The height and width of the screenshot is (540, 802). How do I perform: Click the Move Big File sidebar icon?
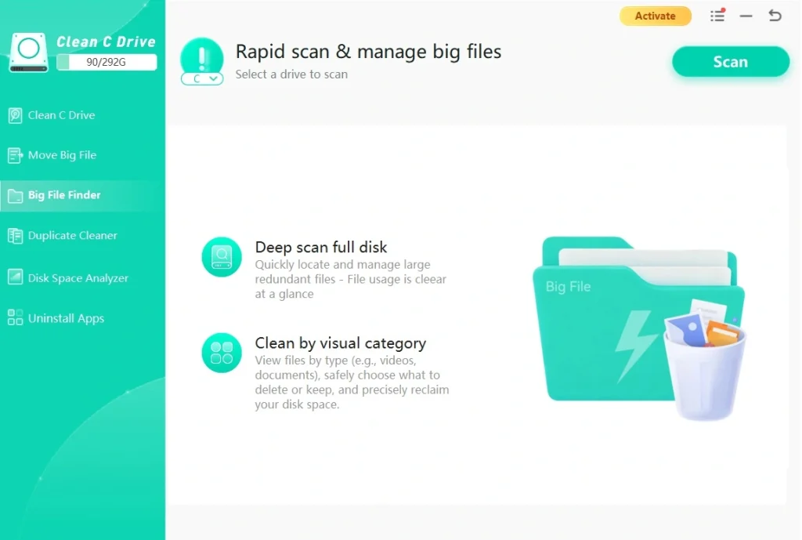[16, 155]
